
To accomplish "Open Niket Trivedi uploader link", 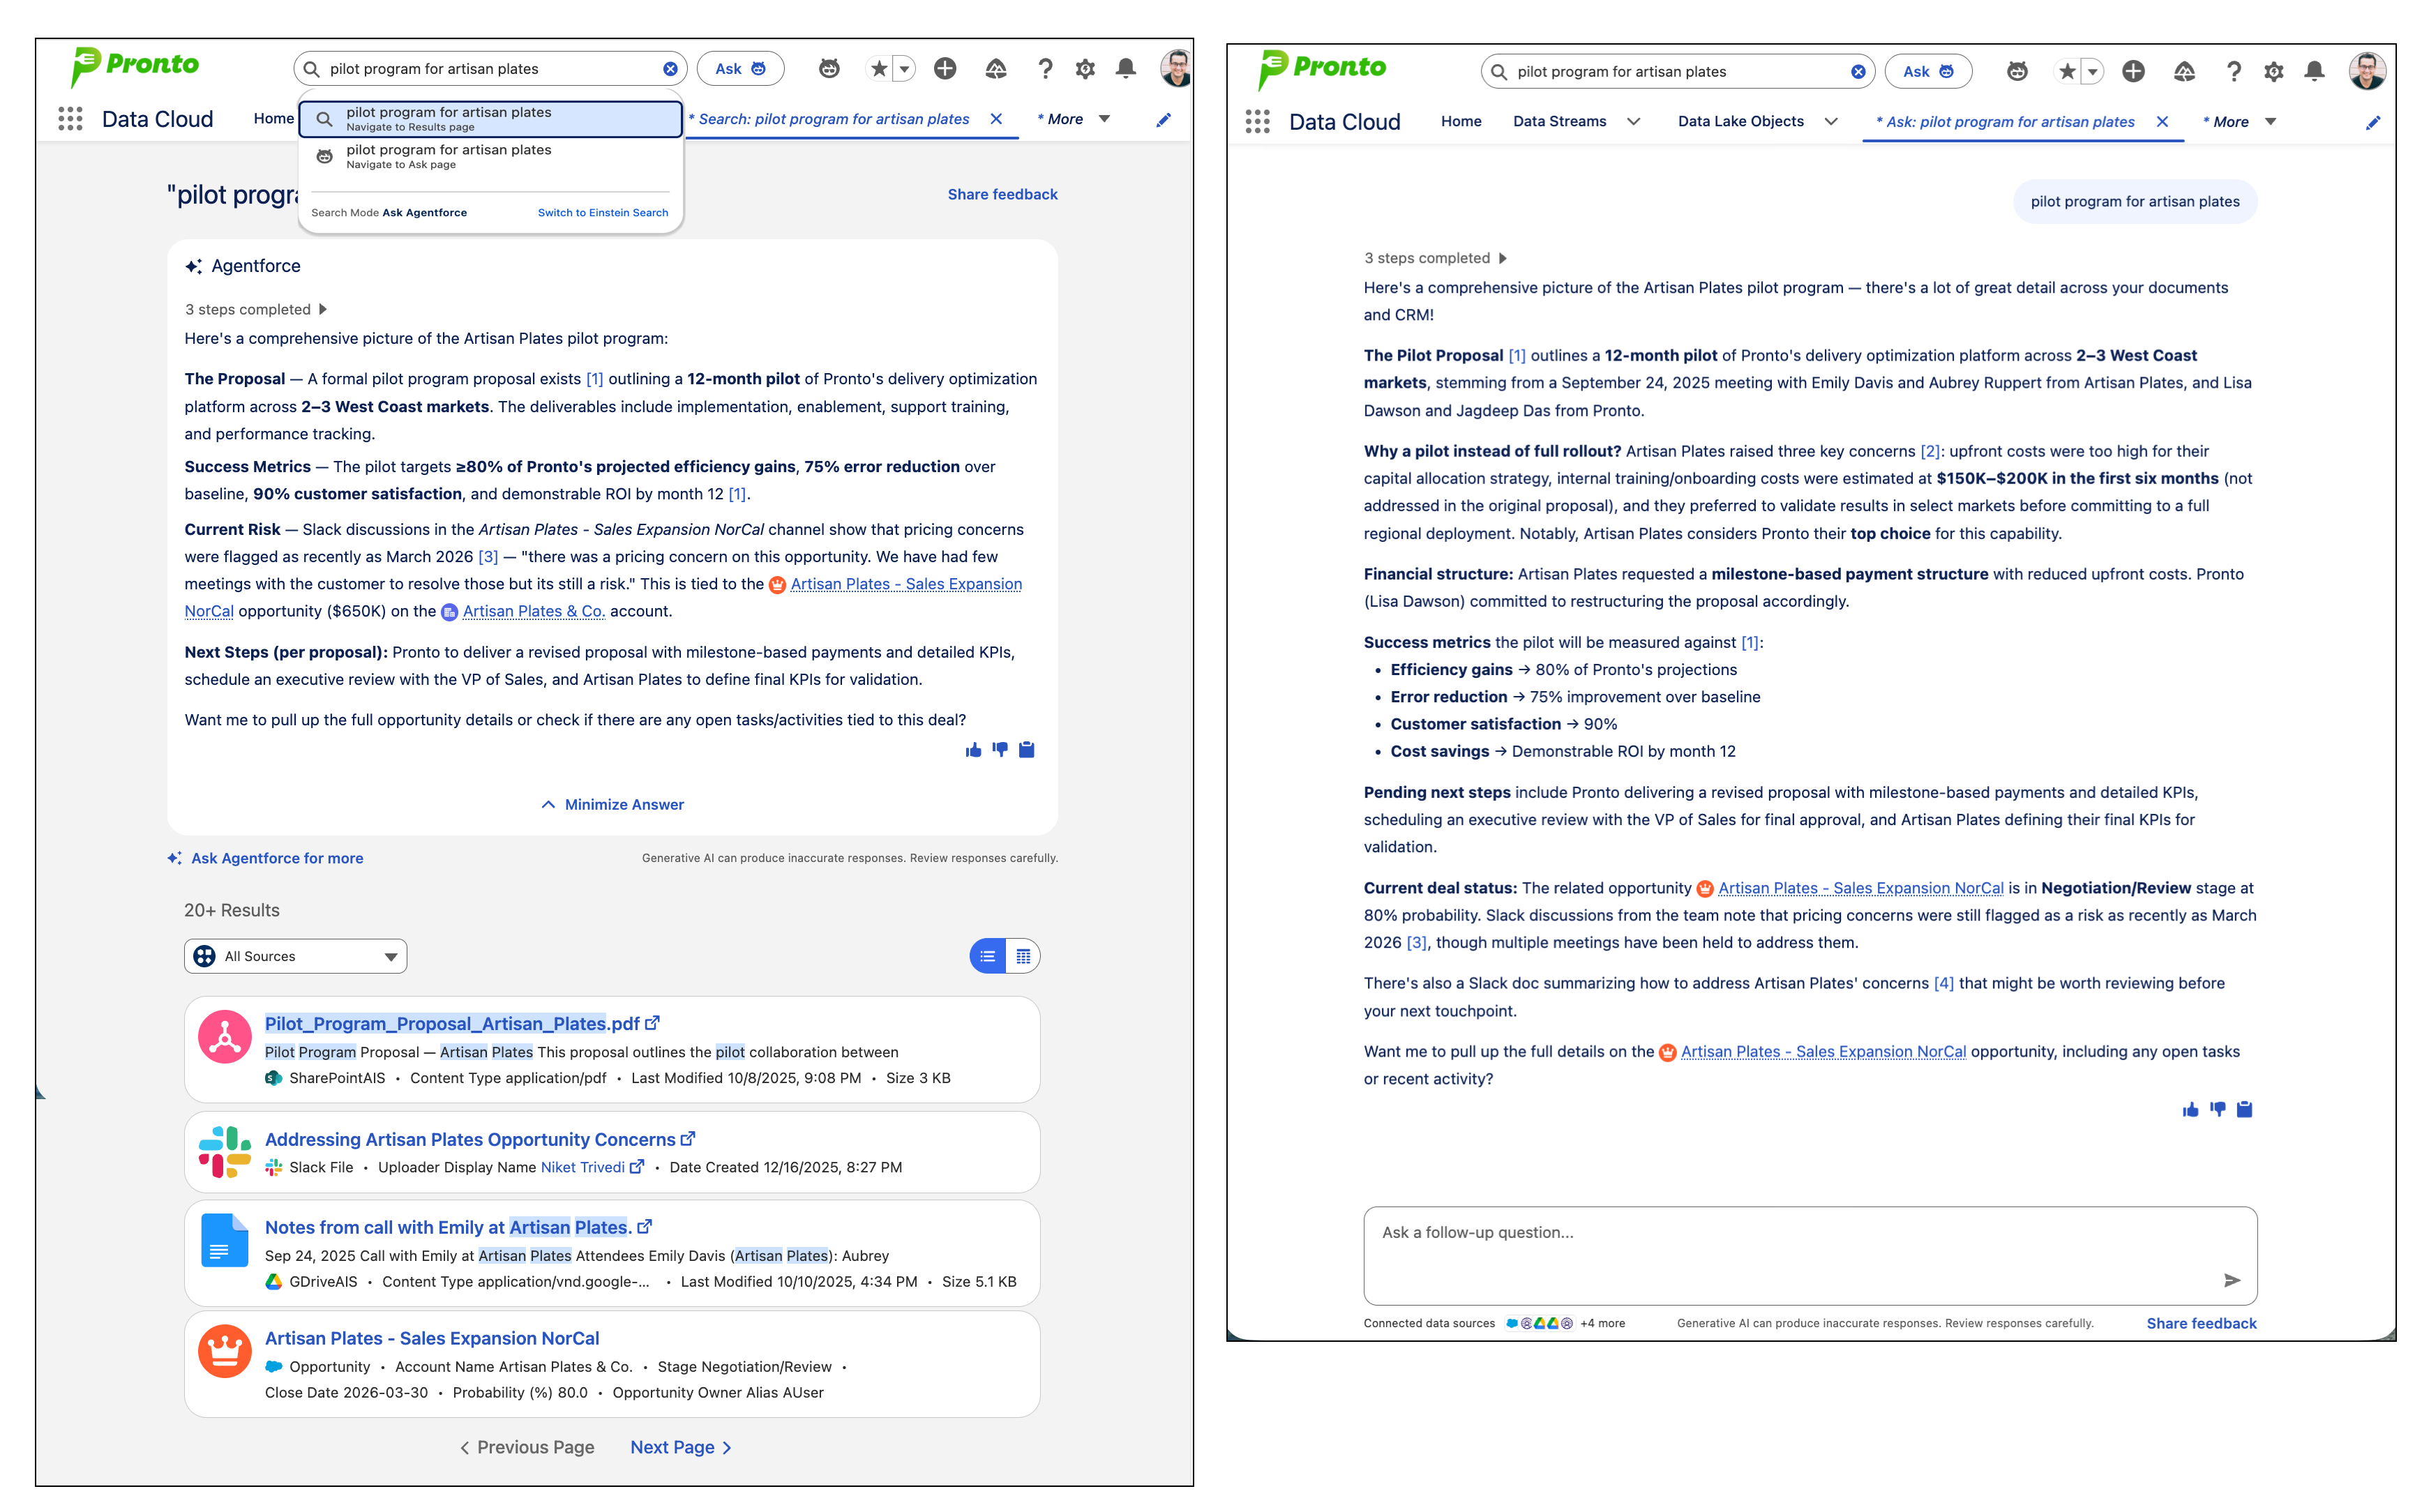I will pos(582,1168).
